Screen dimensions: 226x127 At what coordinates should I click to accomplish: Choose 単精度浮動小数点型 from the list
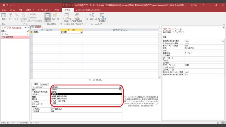86,96
